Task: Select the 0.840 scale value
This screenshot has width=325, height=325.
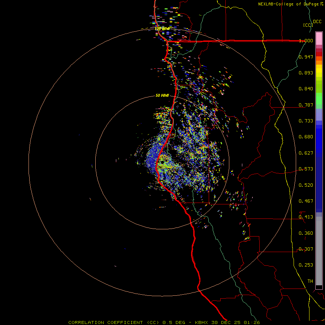Action: pos(306,89)
